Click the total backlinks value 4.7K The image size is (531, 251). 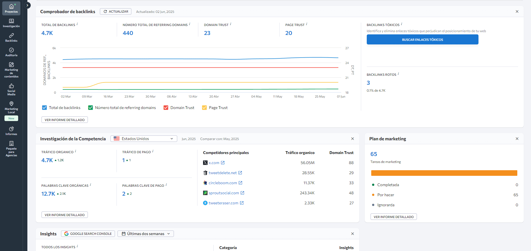pos(47,33)
